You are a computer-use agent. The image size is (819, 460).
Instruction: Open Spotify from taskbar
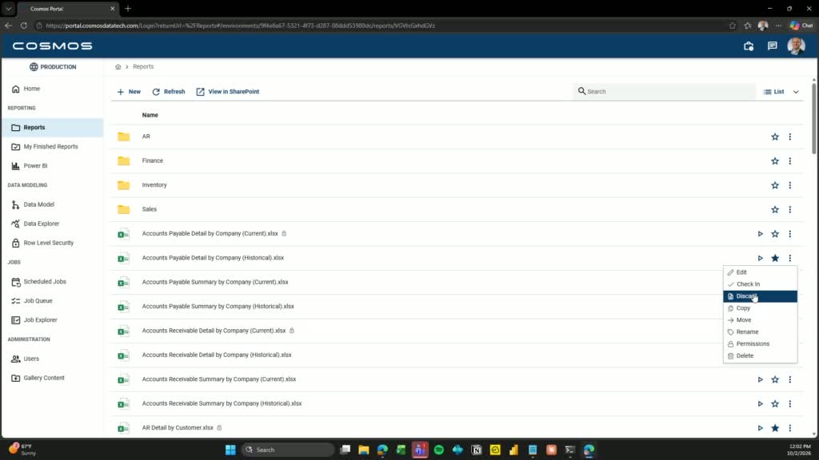(439, 450)
